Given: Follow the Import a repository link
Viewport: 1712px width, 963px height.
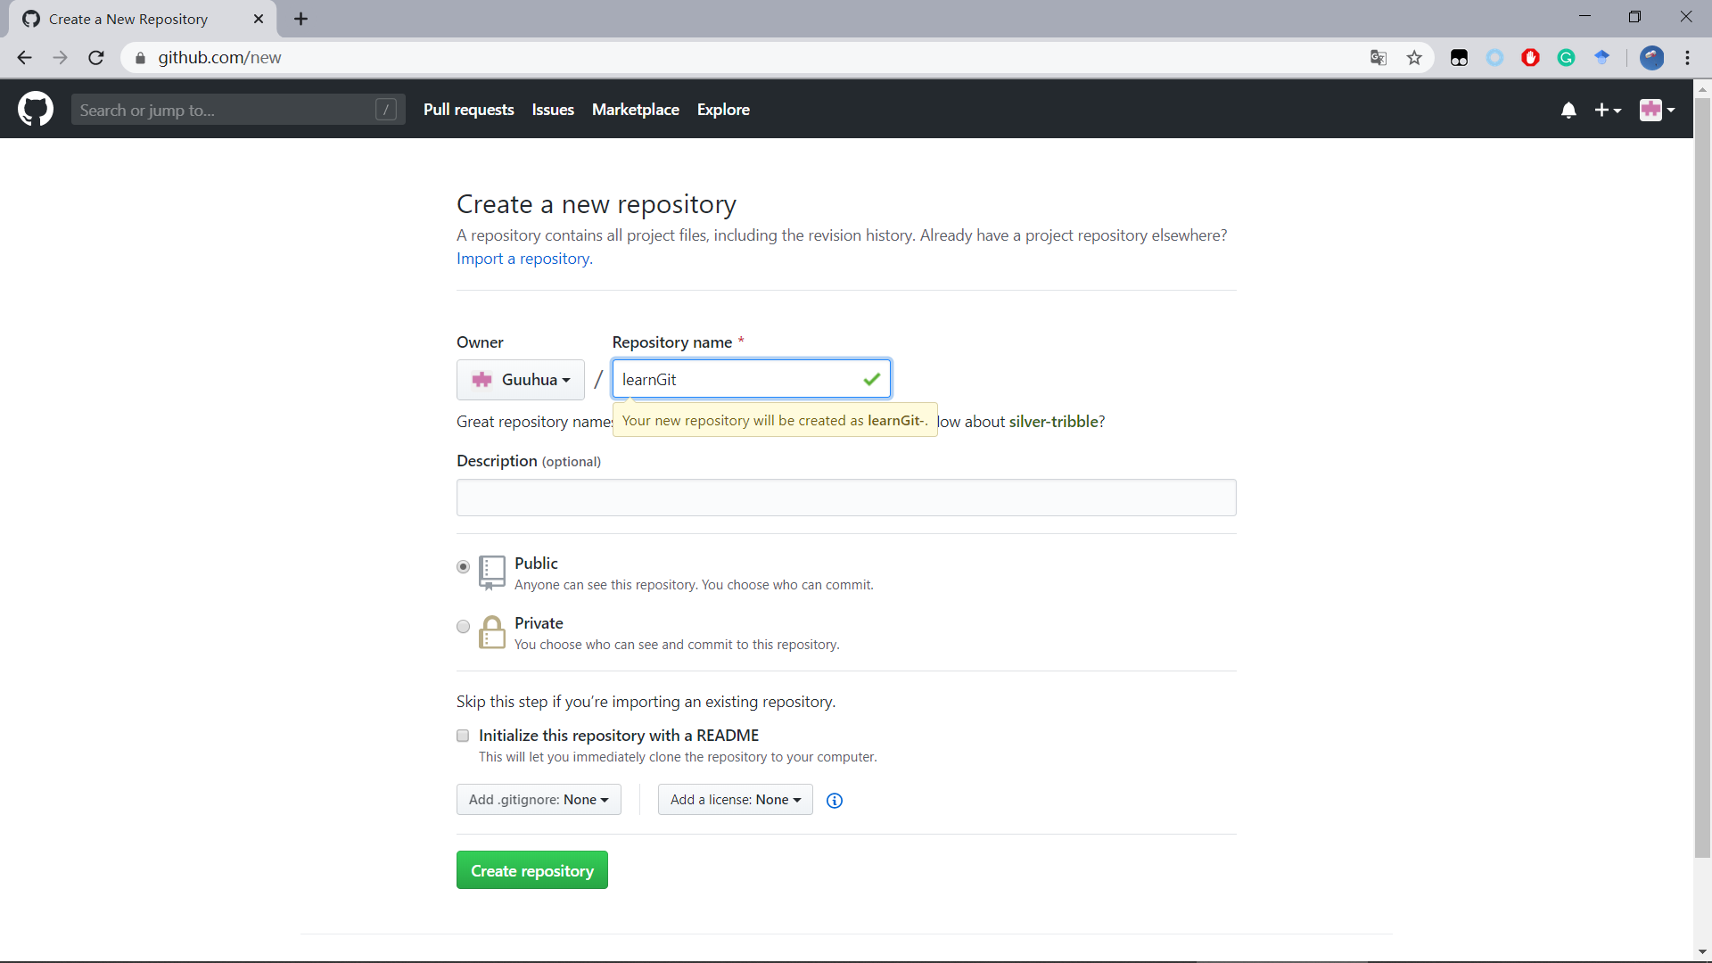Looking at the screenshot, I should 523,259.
